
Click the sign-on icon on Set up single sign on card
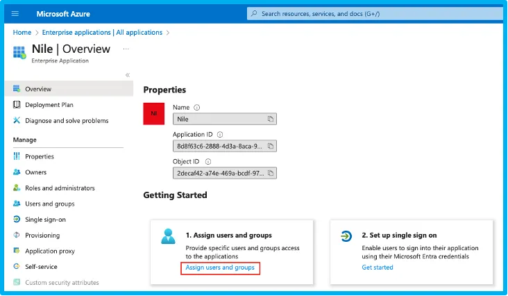[x=346, y=236]
